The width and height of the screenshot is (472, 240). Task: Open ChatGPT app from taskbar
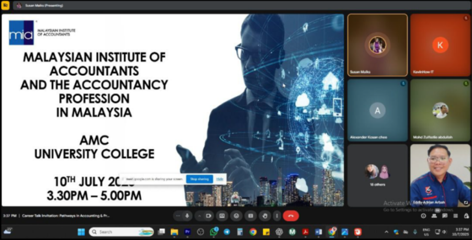pos(279,232)
